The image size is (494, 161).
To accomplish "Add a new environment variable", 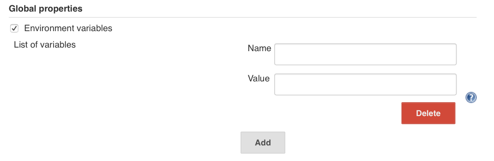I will point(263,142).
